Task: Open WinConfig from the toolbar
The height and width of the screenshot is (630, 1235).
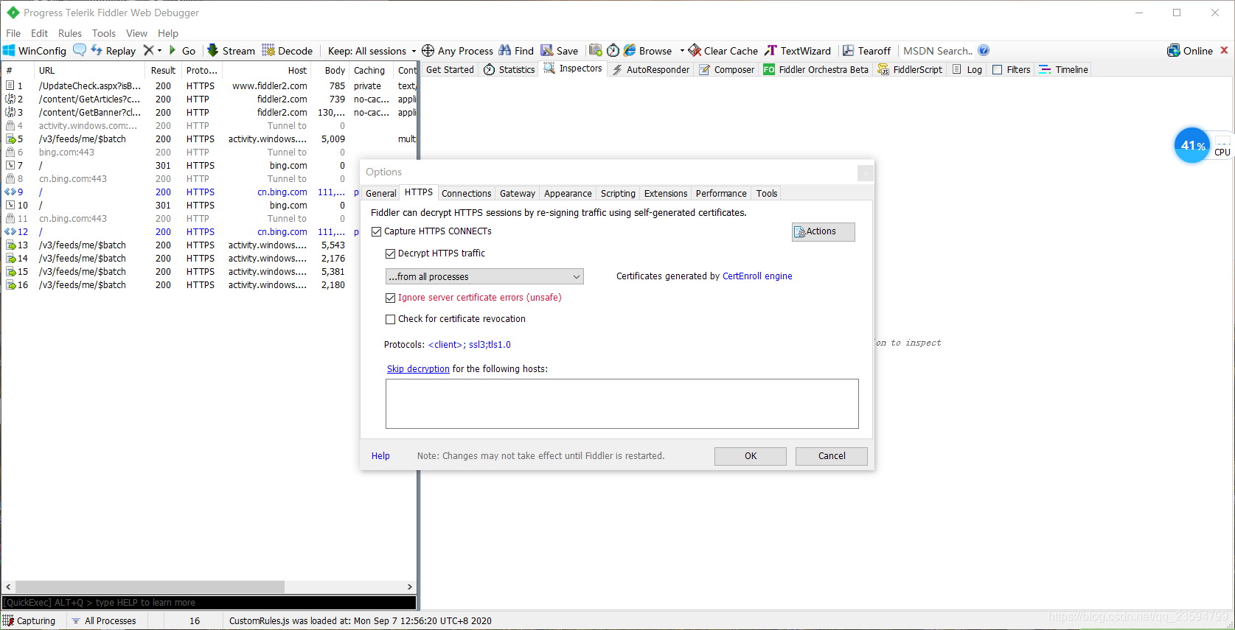Action: (35, 51)
